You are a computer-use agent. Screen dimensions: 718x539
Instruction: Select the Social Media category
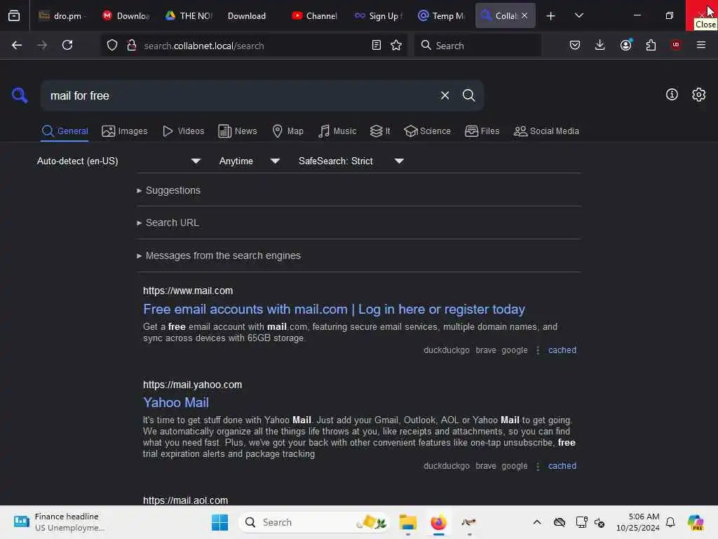point(546,131)
